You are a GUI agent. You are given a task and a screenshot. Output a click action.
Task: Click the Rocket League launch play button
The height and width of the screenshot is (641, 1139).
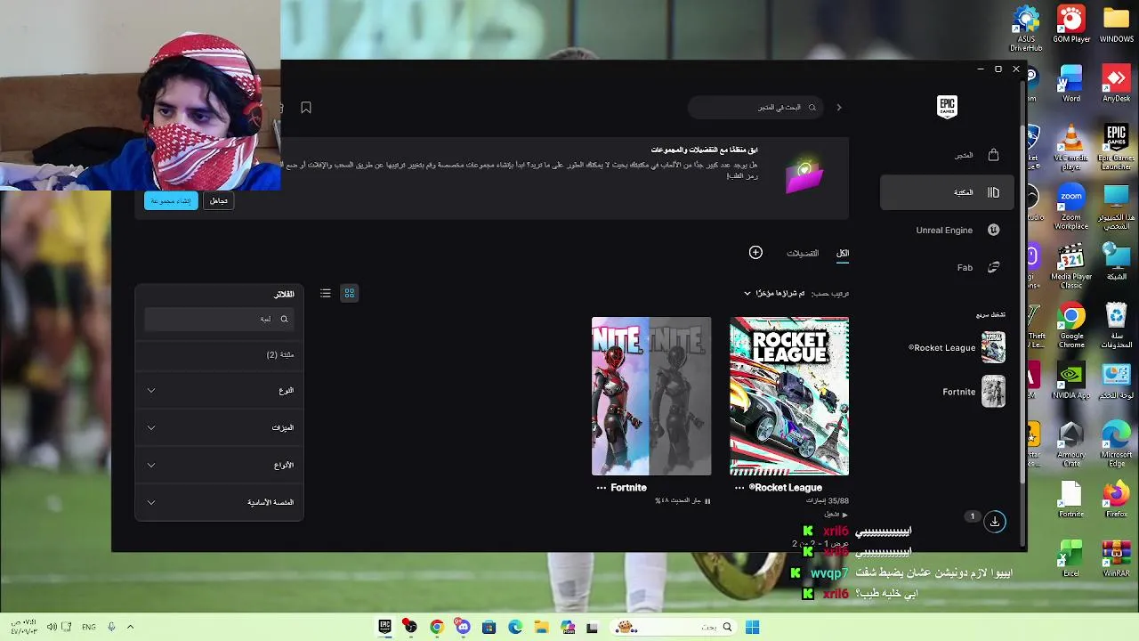coord(837,515)
